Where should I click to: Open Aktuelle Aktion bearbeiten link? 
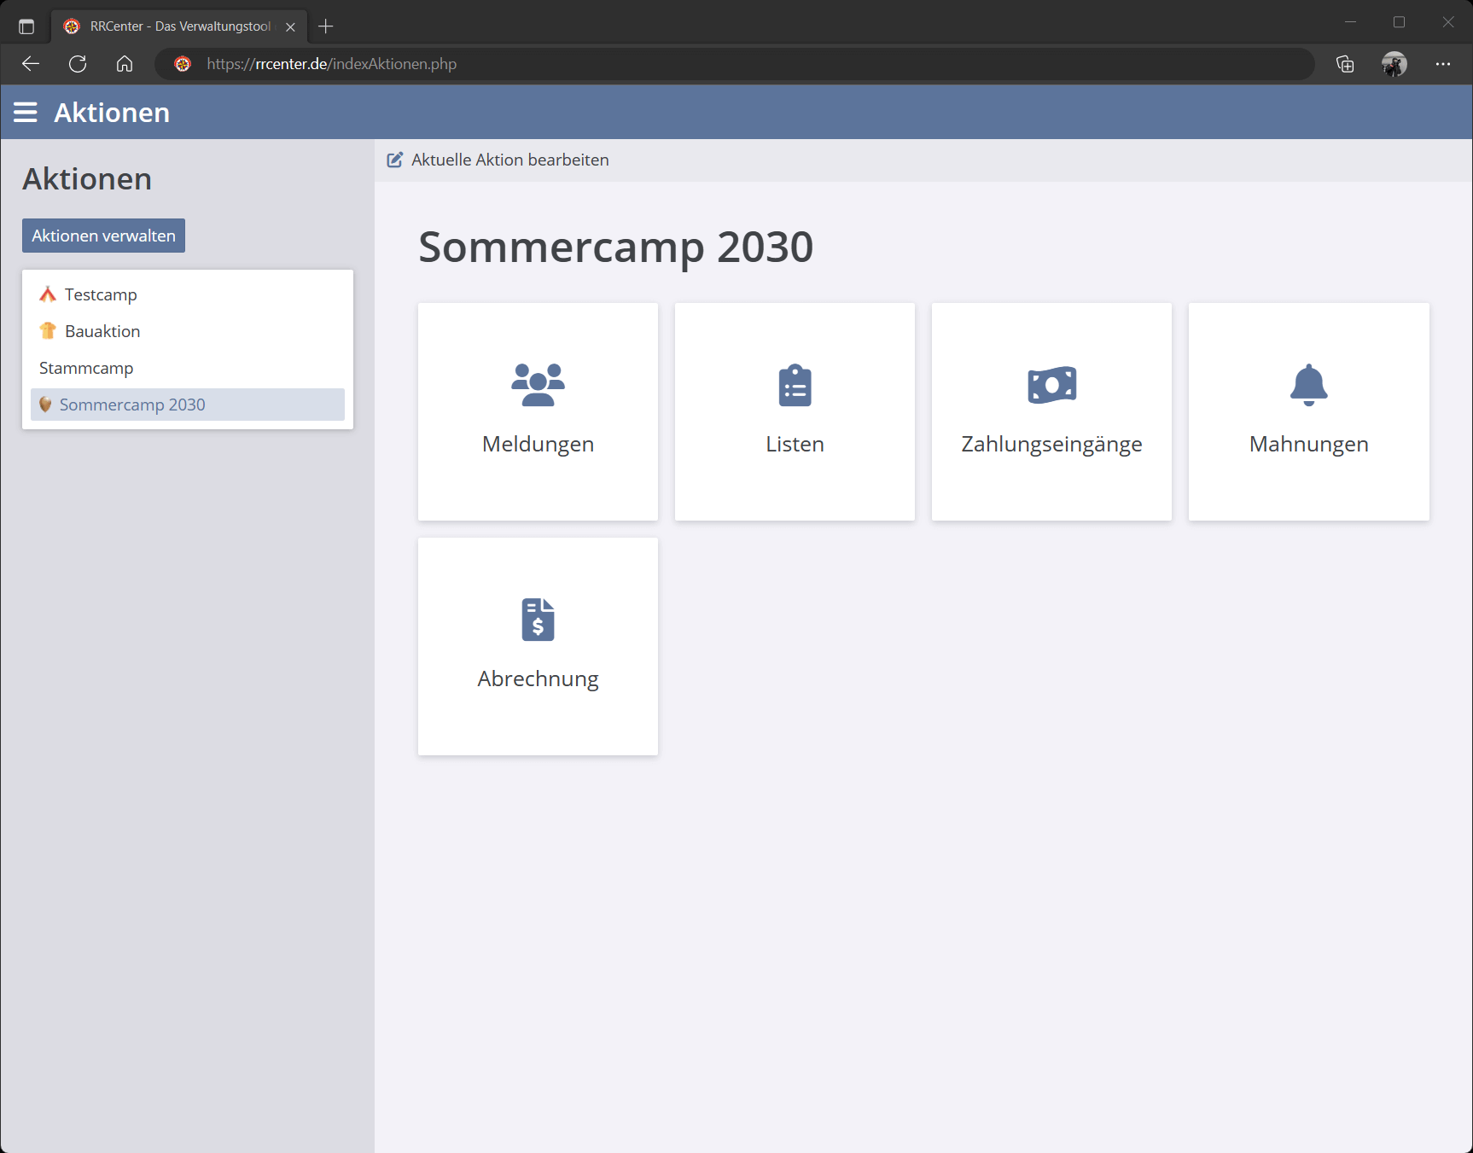click(x=509, y=160)
